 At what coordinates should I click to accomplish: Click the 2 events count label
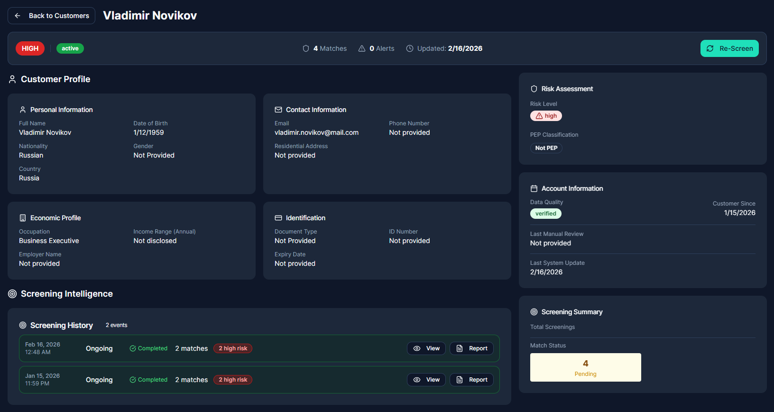[x=116, y=325]
